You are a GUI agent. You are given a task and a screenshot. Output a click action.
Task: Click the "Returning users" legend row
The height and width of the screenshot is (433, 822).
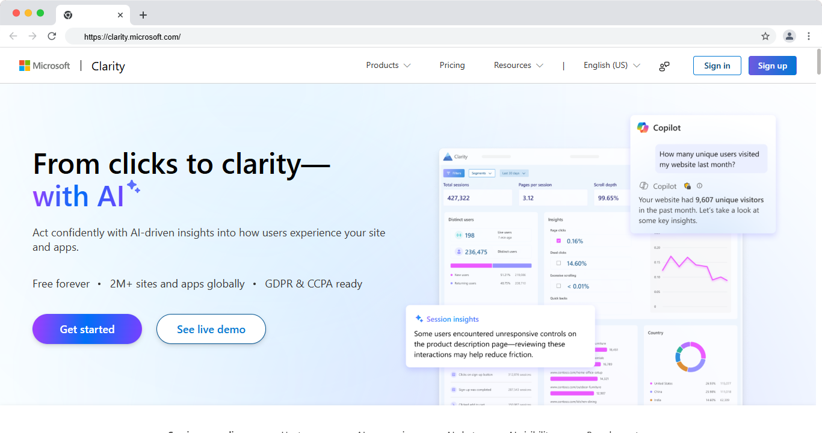488,283
